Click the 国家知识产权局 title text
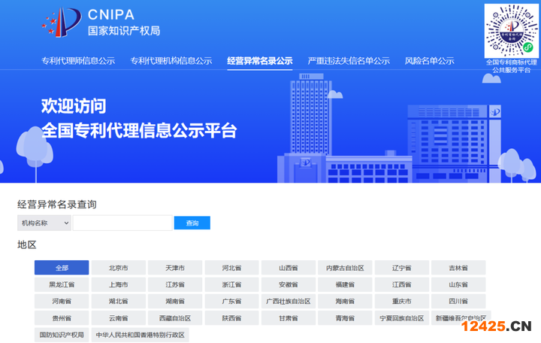541x343 pixels. tap(124, 31)
